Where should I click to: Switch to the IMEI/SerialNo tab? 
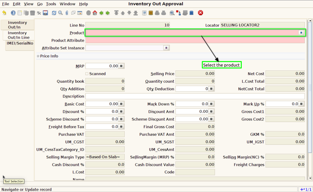[x=20, y=46]
